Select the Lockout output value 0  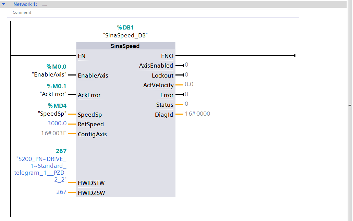tap(186, 75)
